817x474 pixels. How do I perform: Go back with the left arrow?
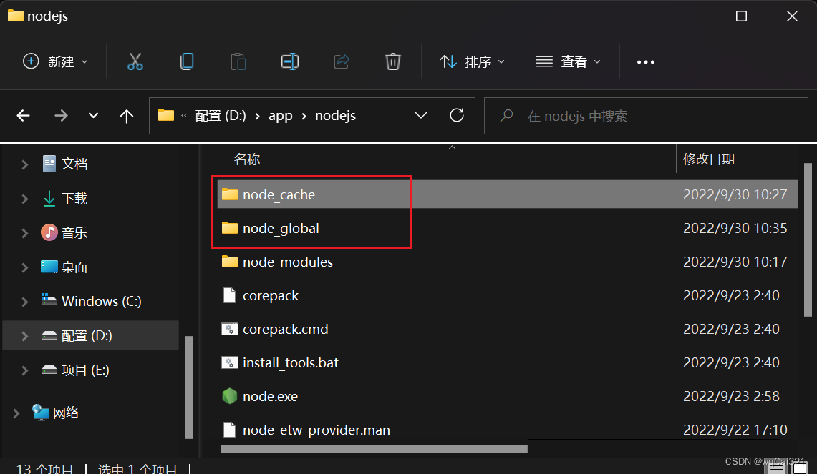[x=23, y=116]
